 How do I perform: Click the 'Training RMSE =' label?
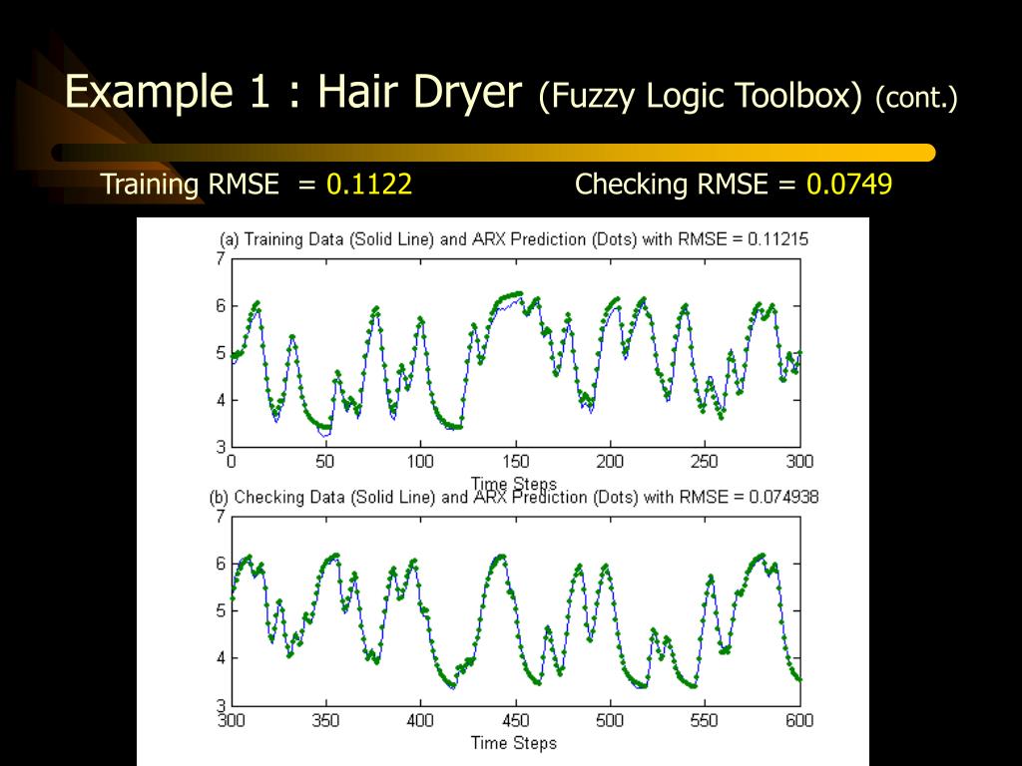point(208,185)
